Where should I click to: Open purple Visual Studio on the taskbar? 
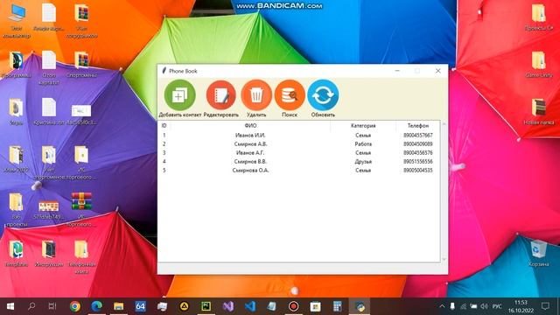point(228,306)
